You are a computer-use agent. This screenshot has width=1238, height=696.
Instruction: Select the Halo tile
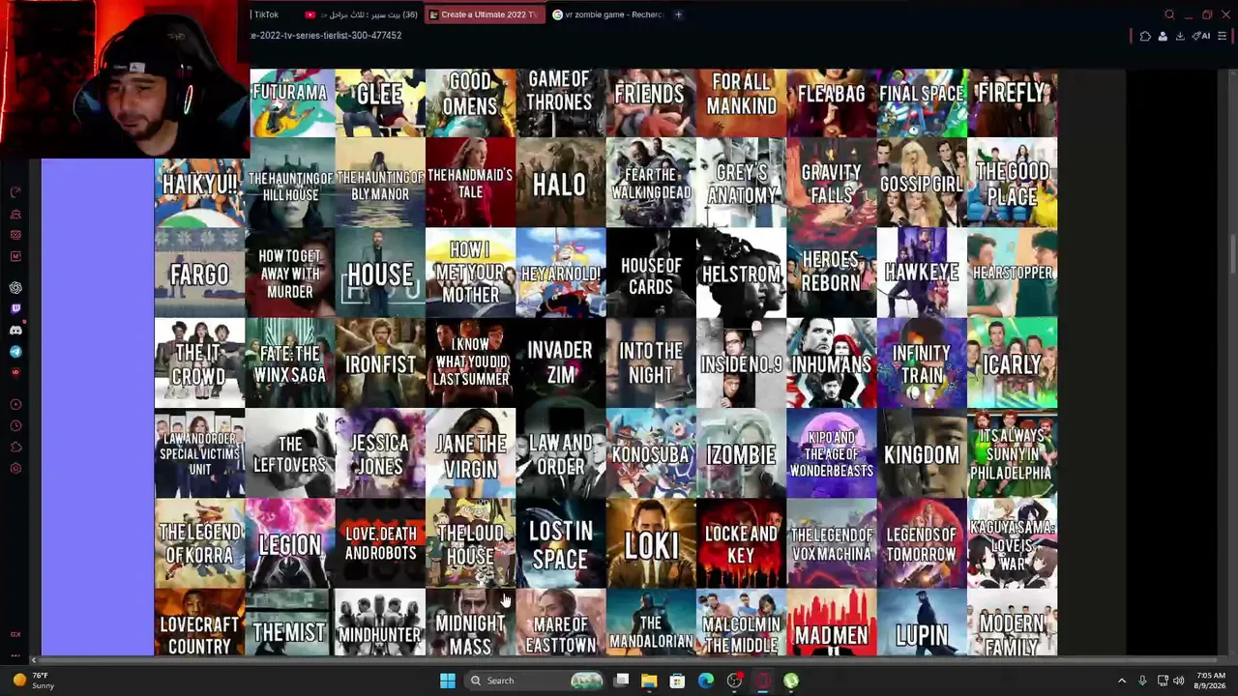(x=560, y=183)
